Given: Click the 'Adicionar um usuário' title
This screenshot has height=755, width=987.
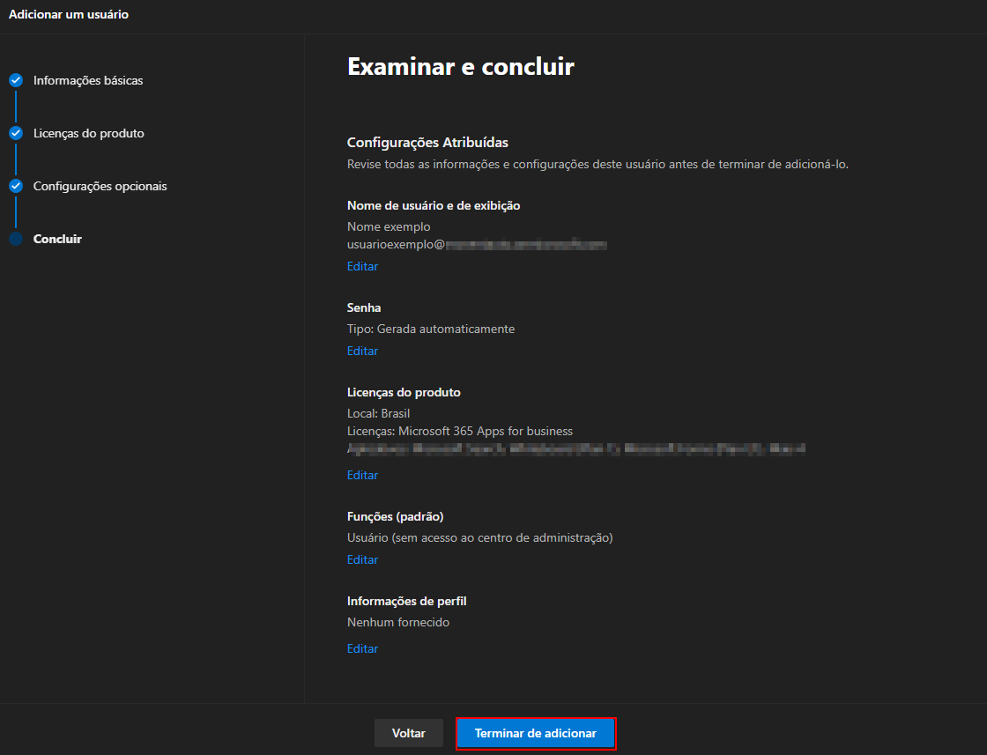Looking at the screenshot, I should pos(69,14).
